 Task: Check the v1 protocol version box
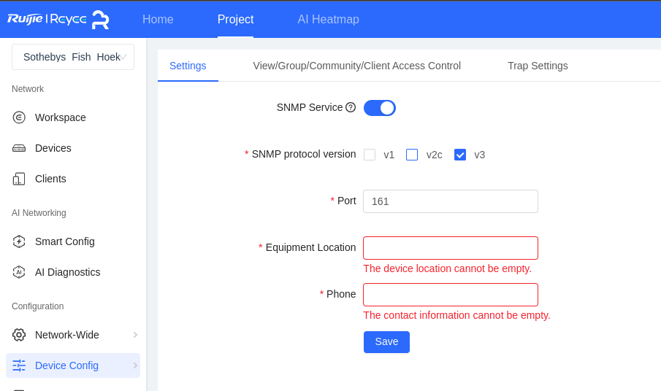pos(370,155)
